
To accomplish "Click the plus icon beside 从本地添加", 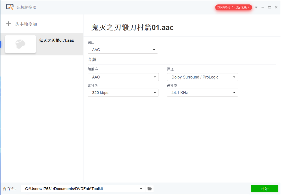I will click(9, 24).
